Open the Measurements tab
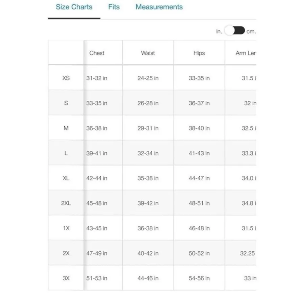This screenshot has height=304, width=304. coord(159,7)
